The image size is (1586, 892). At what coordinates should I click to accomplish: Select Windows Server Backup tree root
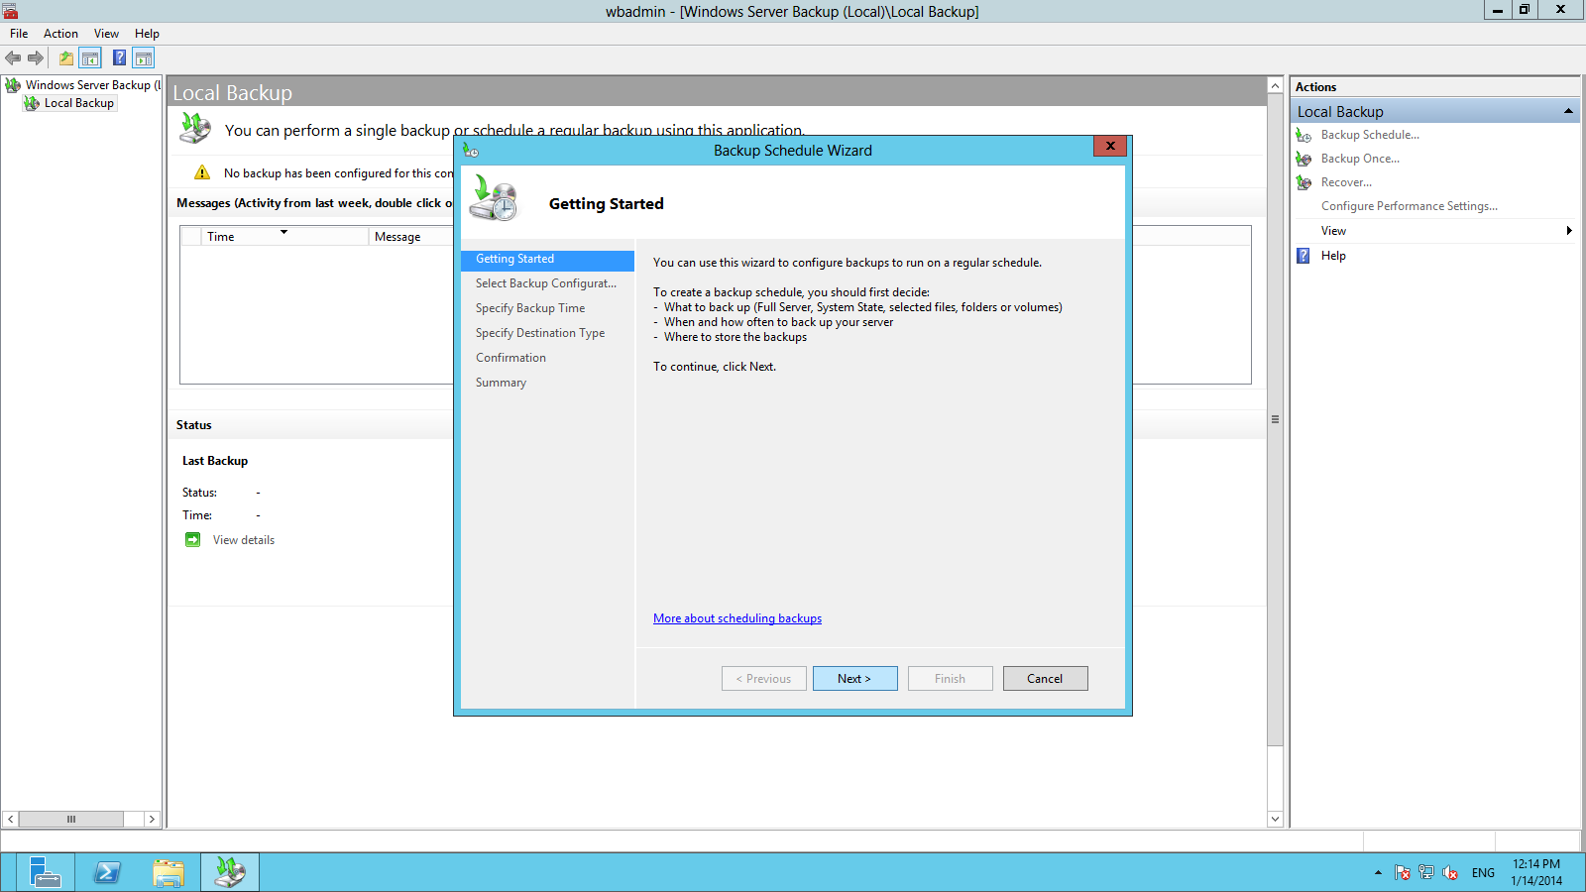[92, 85]
